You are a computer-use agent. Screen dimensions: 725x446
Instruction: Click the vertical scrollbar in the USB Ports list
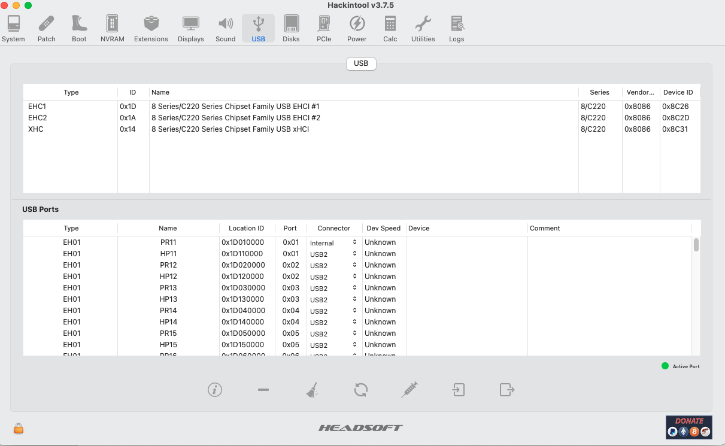point(696,245)
